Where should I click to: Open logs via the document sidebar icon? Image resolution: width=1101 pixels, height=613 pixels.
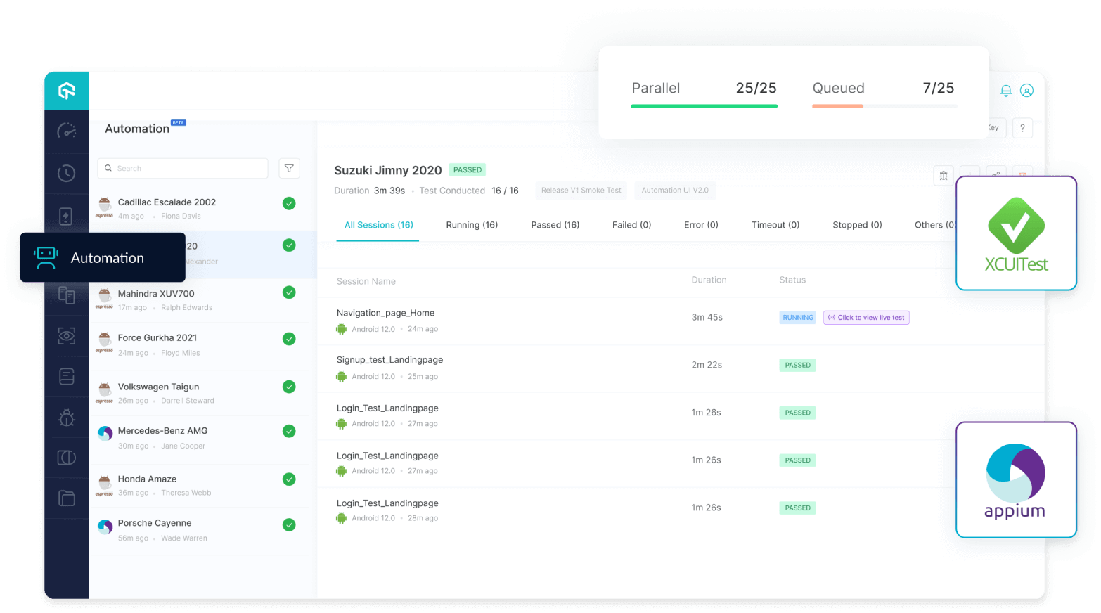point(66,377)
